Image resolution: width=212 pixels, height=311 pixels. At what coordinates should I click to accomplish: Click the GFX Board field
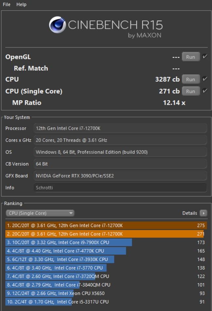[120, 176]
